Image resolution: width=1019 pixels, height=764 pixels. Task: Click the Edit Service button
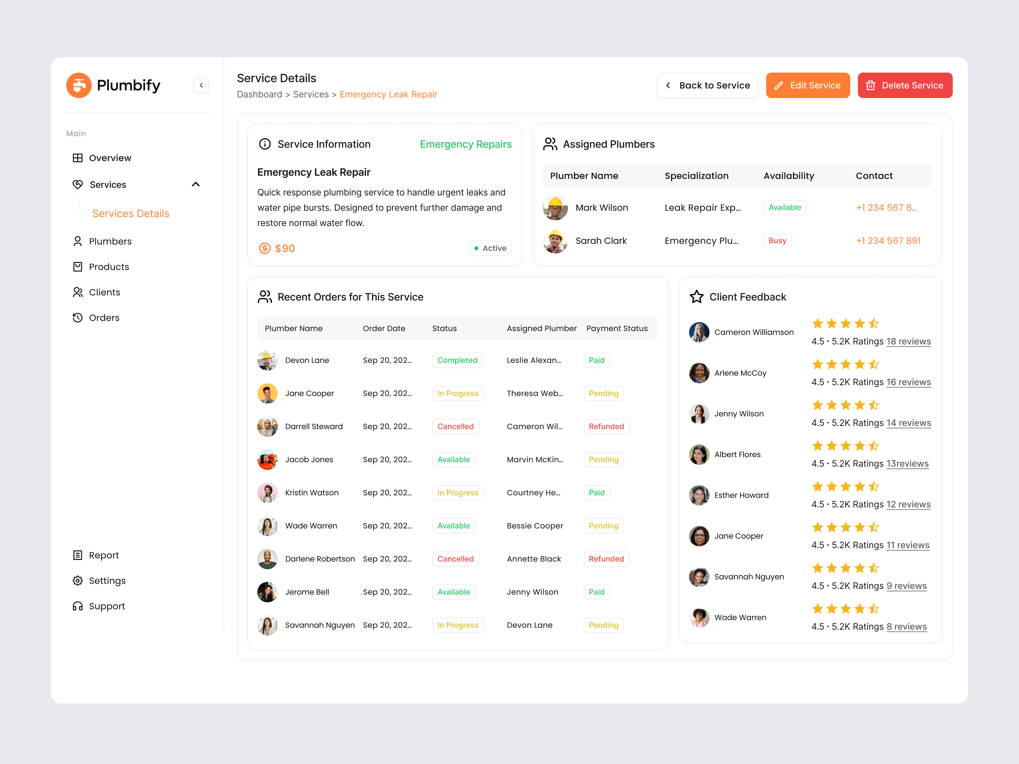808,85
